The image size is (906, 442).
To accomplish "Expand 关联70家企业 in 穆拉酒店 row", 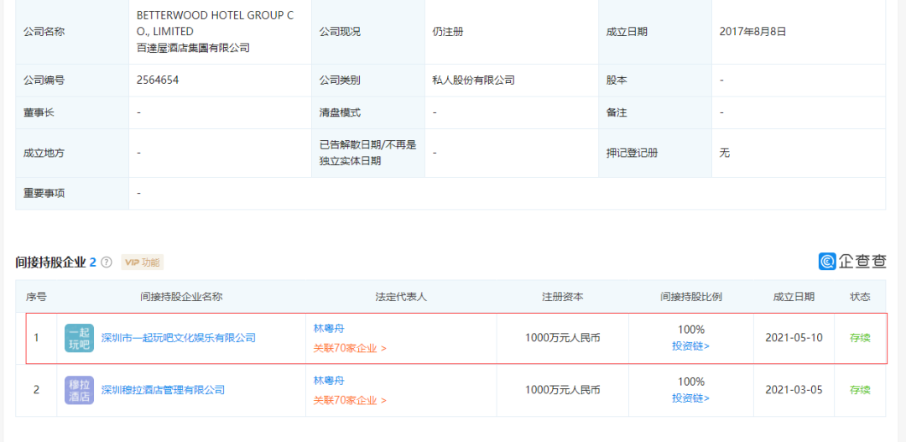I will click(350, 400).
